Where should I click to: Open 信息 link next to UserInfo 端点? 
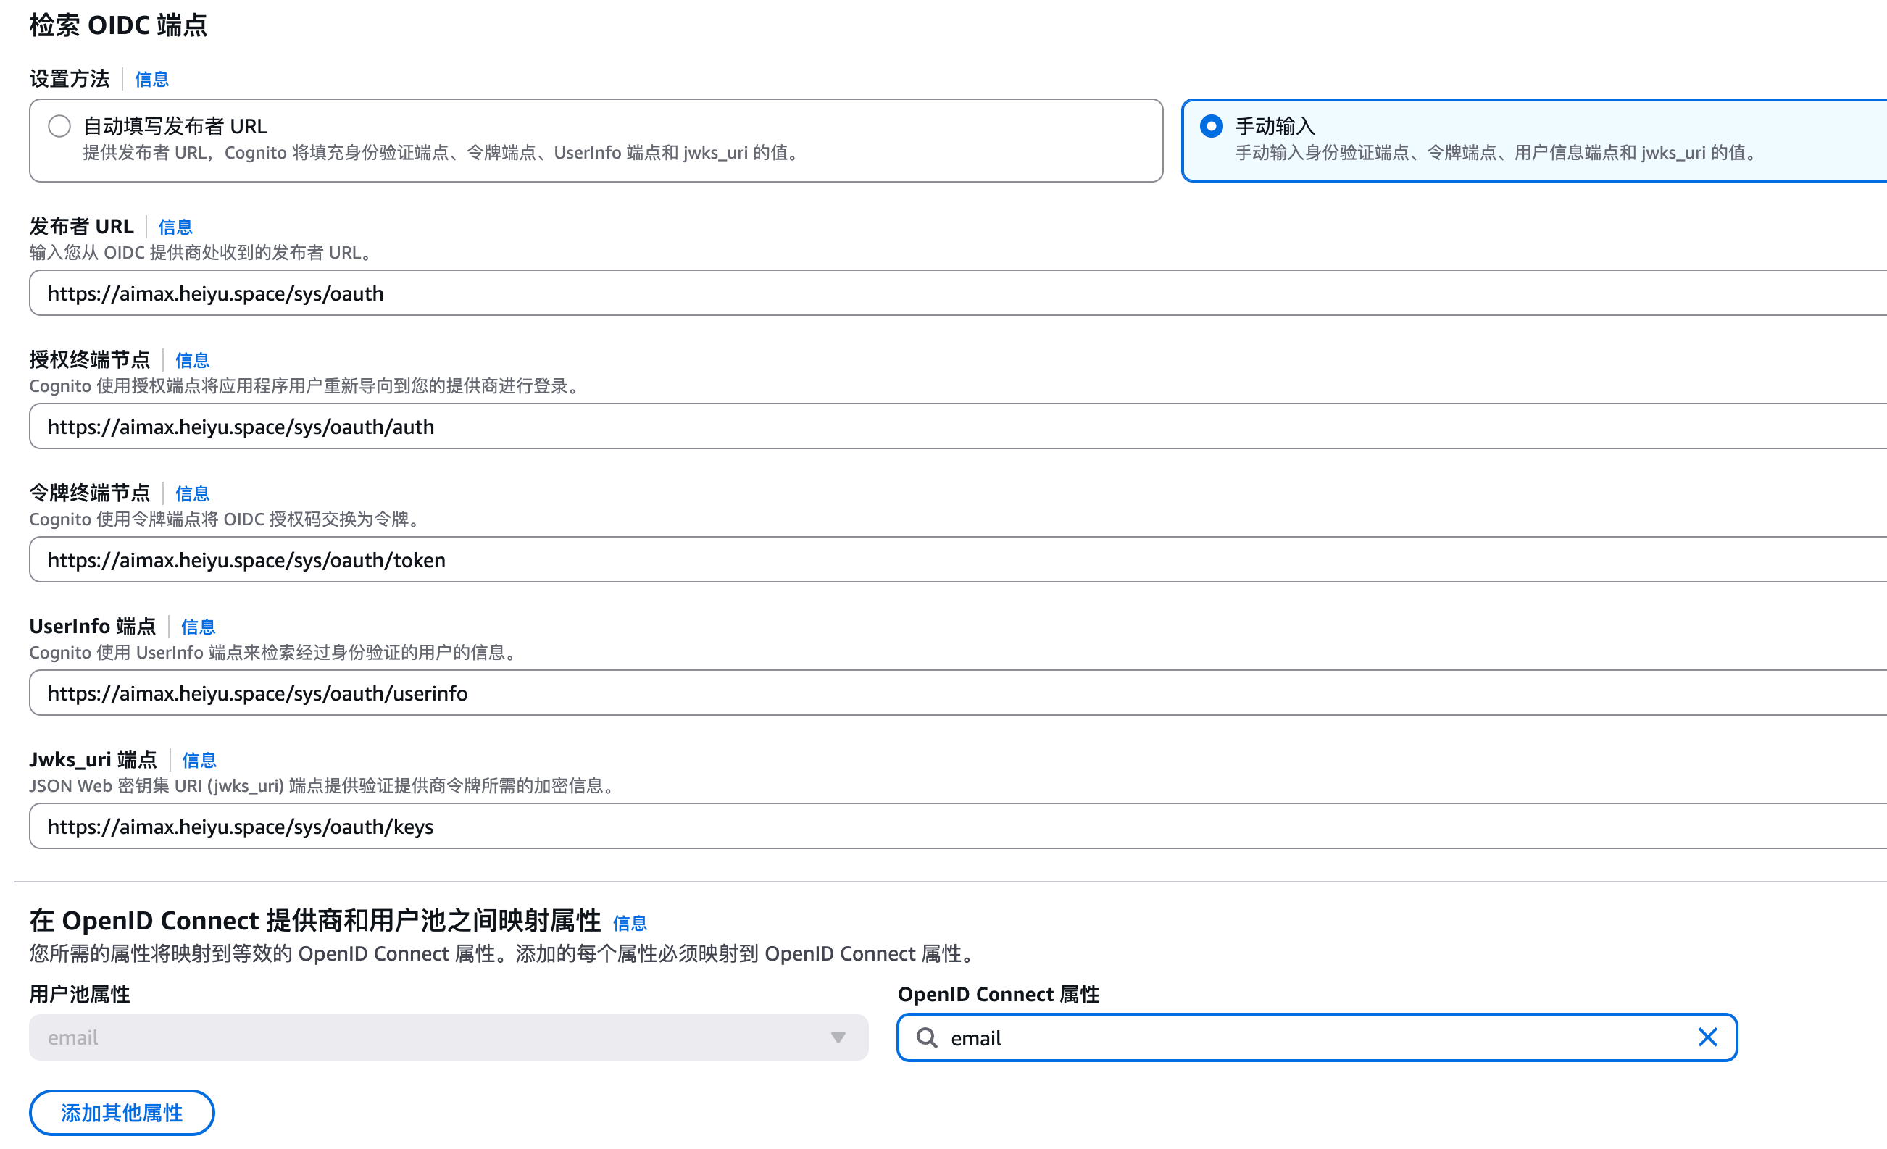coord(199,627)
